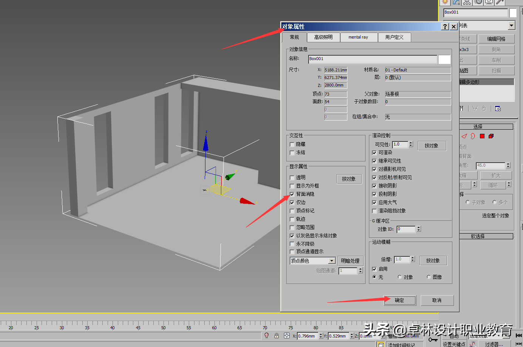This screenshot has width=523, height=347.
Task: Toggle the 透明 checkbox
Action: pos(292,178)
